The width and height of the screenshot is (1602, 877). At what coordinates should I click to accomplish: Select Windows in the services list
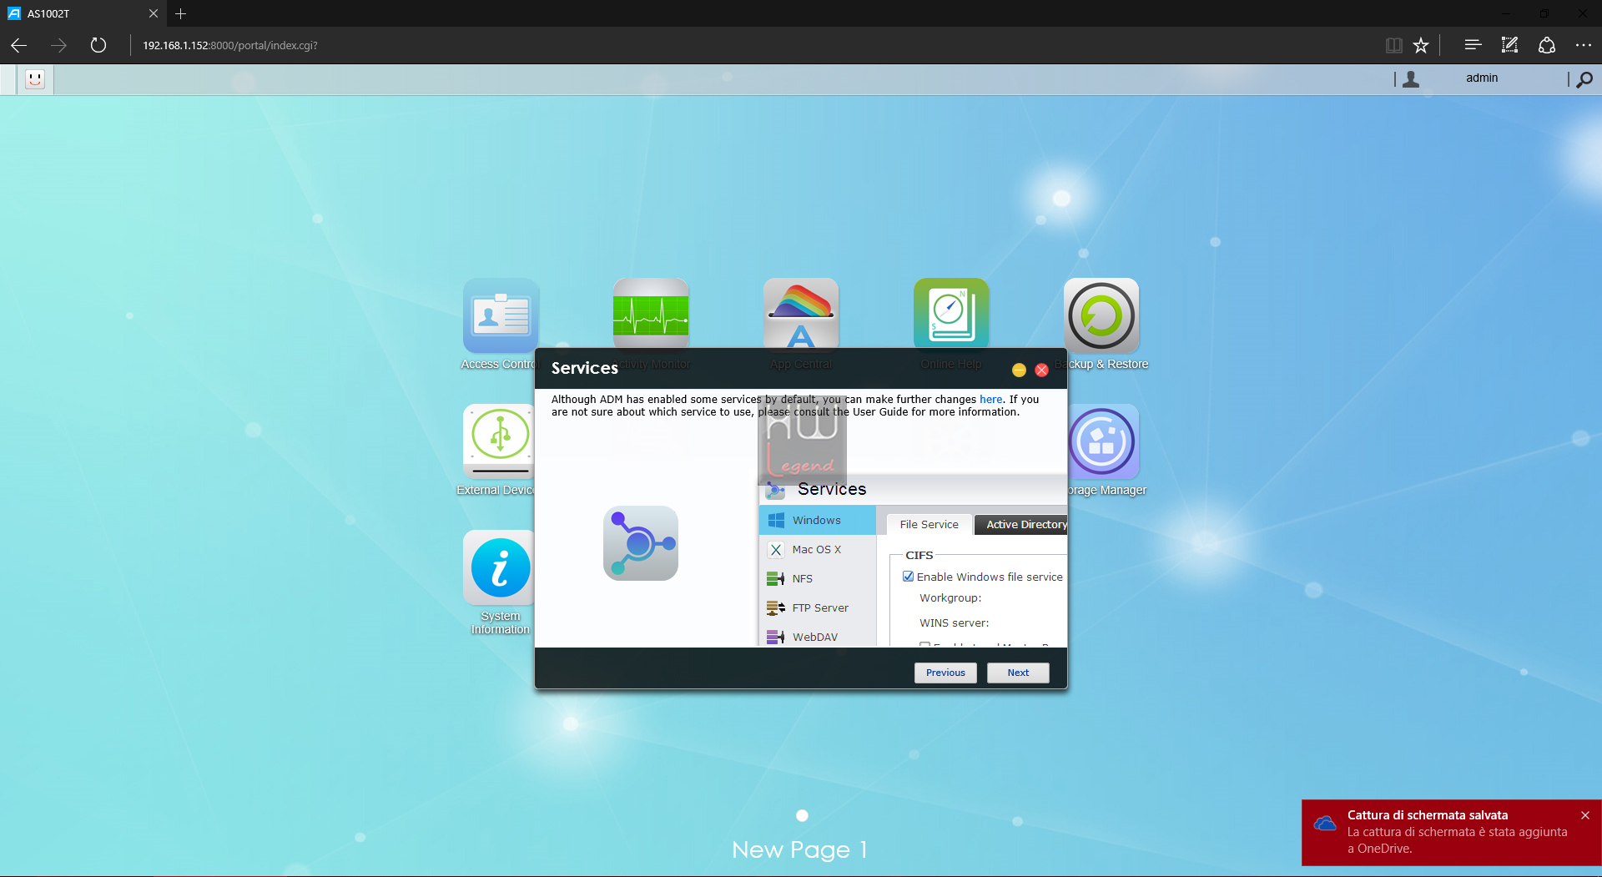[818, 520]
